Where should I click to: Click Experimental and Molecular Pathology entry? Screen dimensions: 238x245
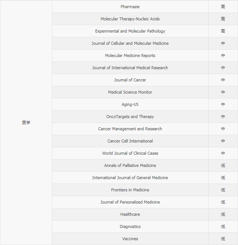click(130, 31)
